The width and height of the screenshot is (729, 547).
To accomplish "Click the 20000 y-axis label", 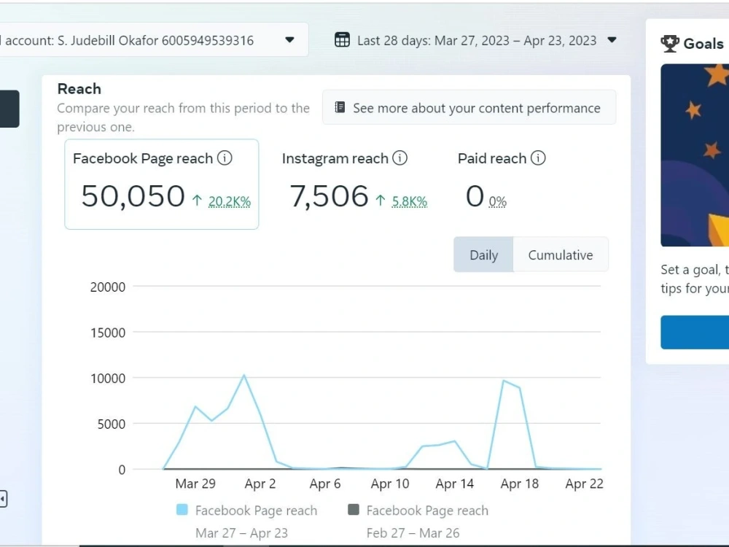I will tap(107, 287).
